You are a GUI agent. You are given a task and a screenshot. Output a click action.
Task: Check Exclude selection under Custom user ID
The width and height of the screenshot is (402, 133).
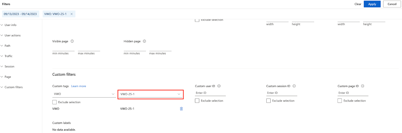click(197, 101)
